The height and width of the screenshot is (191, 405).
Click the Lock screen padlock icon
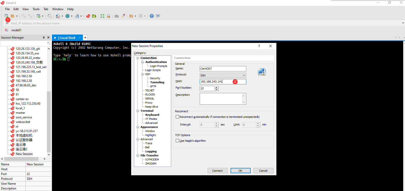pyautogui.click(x=109, y=16)
